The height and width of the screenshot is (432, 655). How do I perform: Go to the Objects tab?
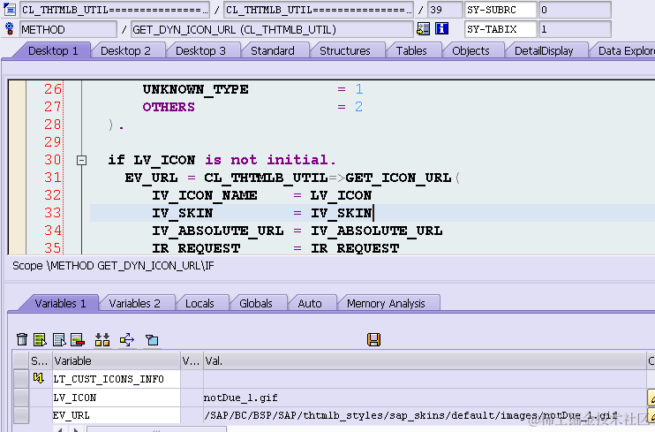coord(471,51)
